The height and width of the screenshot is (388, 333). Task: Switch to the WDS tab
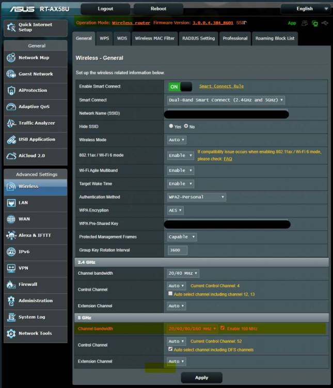122,39
